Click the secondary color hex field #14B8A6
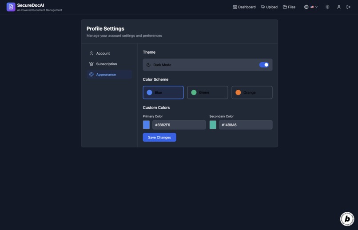The image size is (358, 230). point(246,125)
